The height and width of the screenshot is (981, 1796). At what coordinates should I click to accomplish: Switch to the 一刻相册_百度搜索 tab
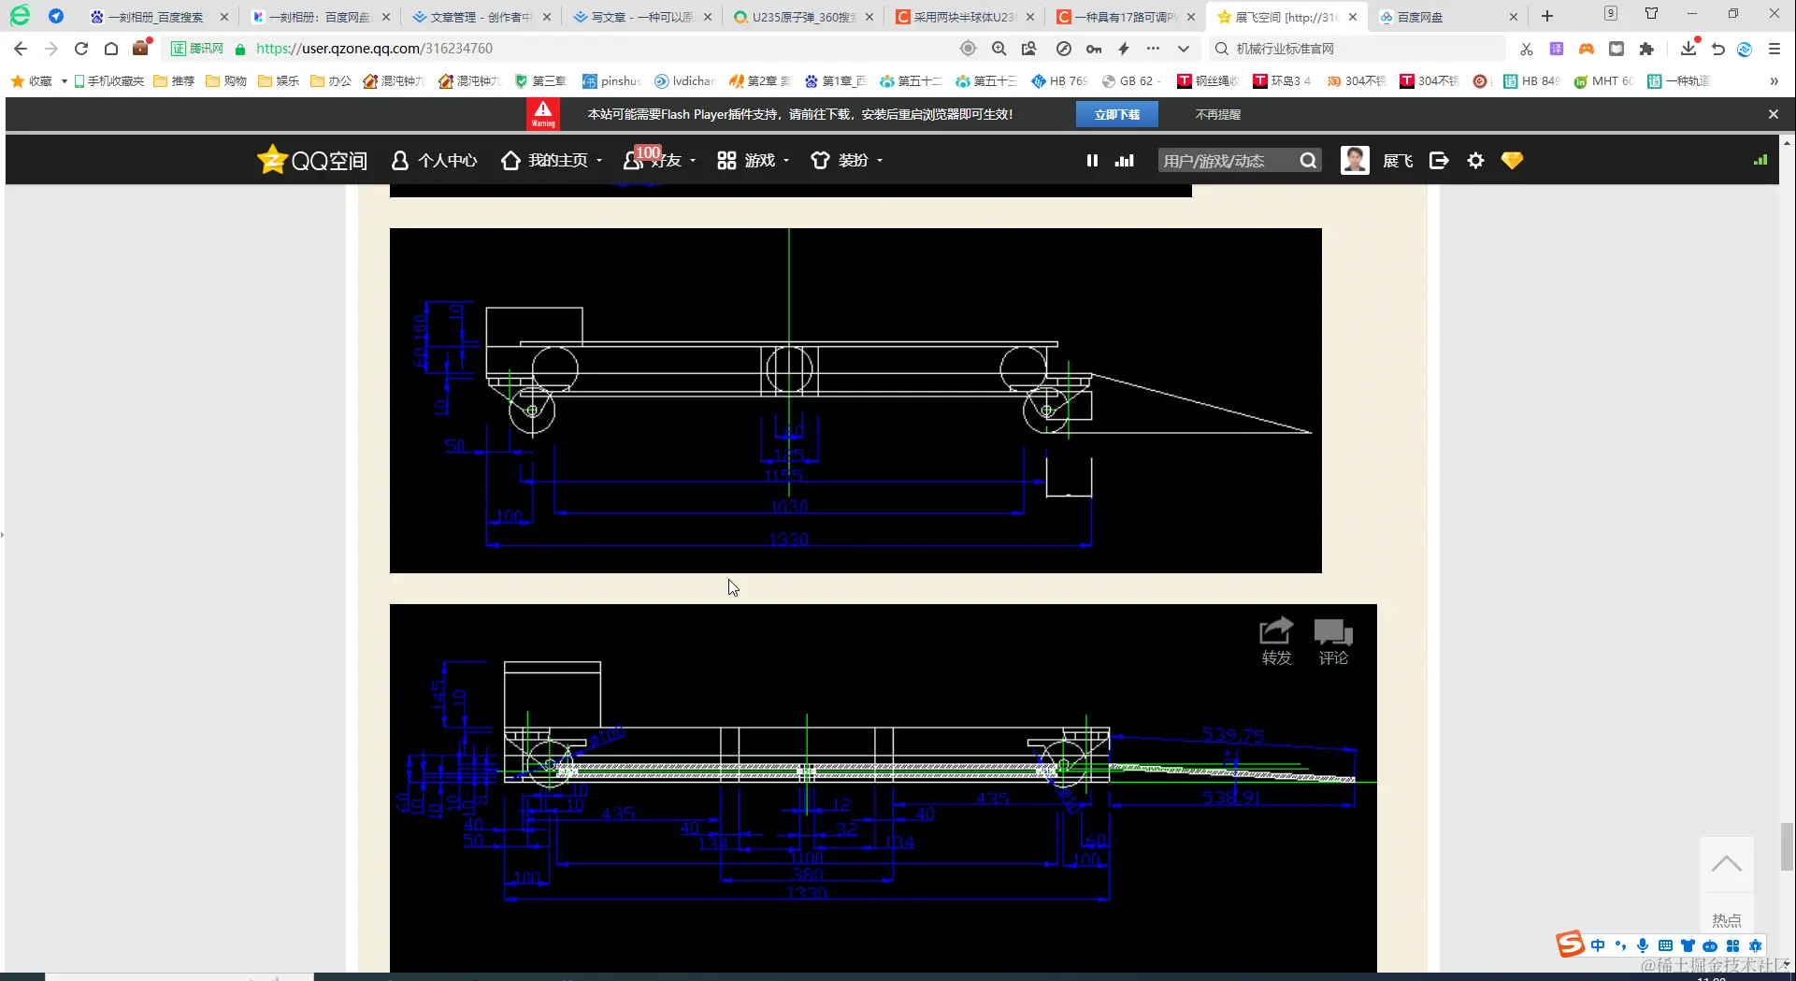click(x=156, y=17)
